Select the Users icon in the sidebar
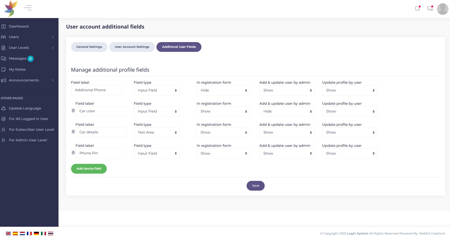Screen dimensions: 450x238 click(4, 37)
